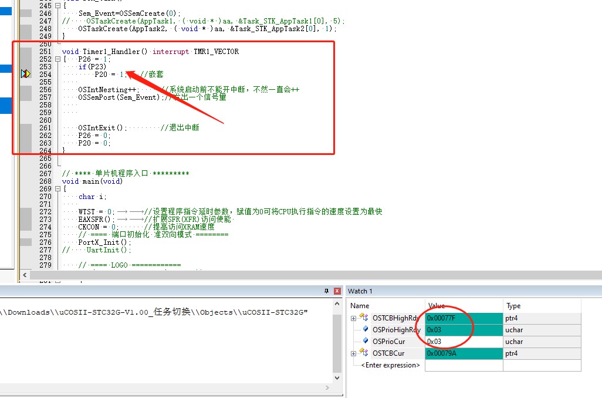The image size is (602, 398).
Task: Select the OSPrioHighRdy watch variable
Action: coord(397,330)
